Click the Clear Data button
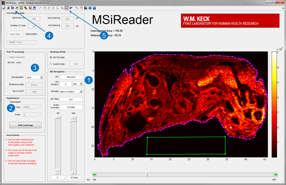This screenshot has width=286, height=185. click(16, 34)
